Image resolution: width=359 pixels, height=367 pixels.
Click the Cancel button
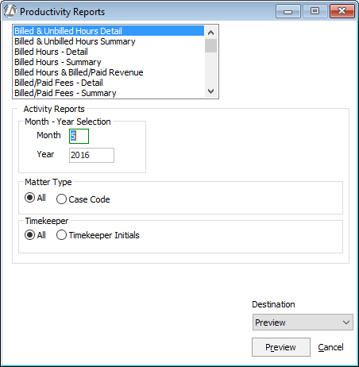click(330, 347)
